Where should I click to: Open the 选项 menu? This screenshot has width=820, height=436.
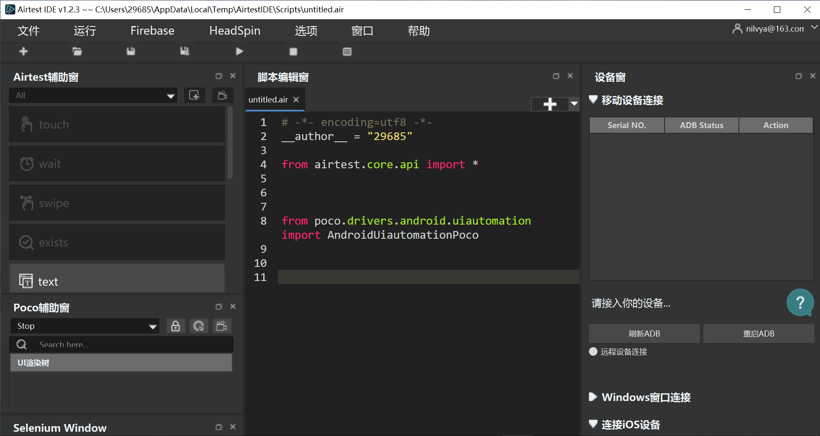point(306,31)
